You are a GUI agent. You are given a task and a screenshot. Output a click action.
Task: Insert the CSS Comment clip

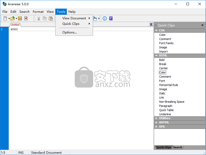click(165, 39)
